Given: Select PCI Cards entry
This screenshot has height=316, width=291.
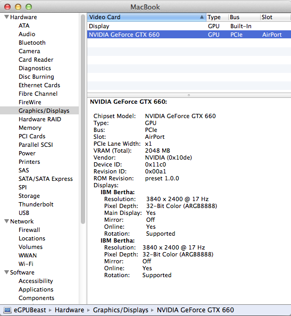Looking at the screenshot, I should (32, 136).
